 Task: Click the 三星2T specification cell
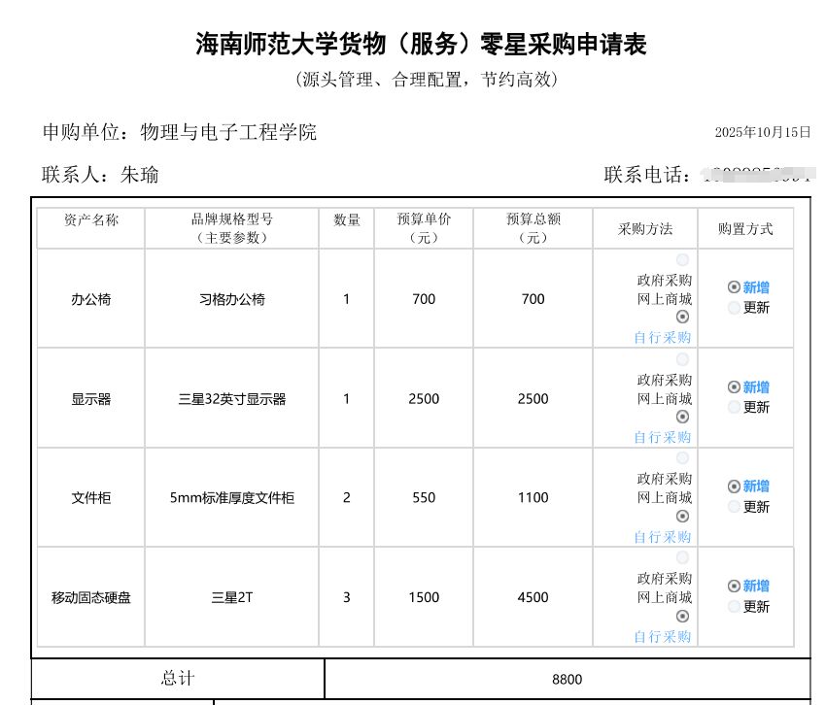pos(231,597)
